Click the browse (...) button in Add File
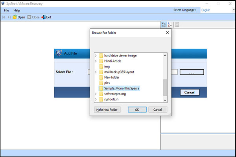The width and height of the screenshot is (236, 157). click(192, 72)
